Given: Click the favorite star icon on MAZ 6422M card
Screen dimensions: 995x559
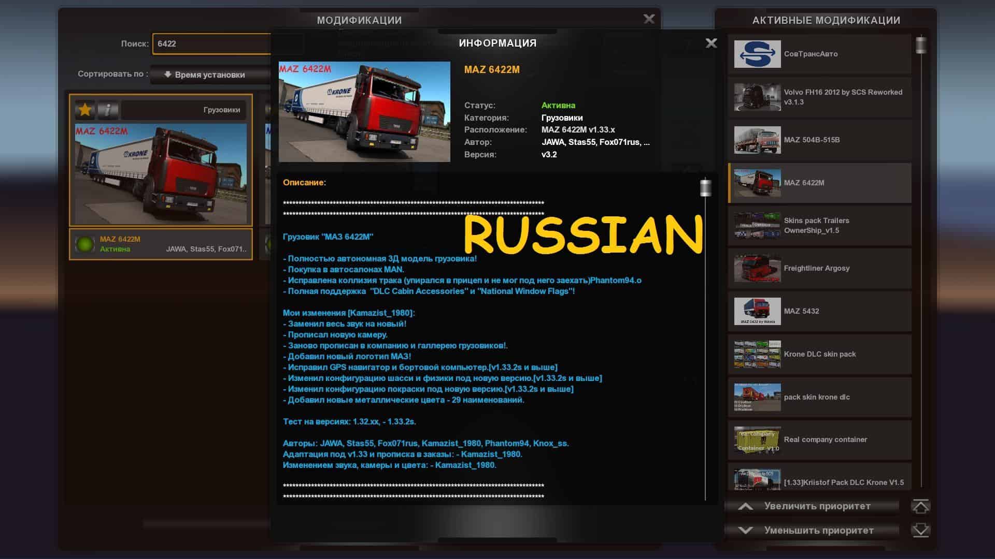Looking at the screenshot, I should point(85,110).
